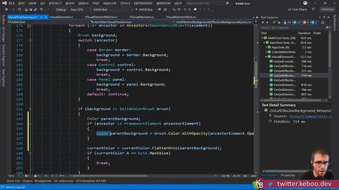Click the Undo toolbar icon

[41, 9]
